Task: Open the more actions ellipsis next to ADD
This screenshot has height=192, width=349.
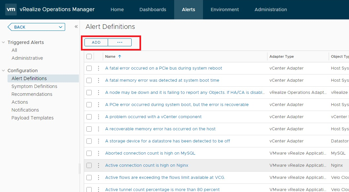Action: 119,42
